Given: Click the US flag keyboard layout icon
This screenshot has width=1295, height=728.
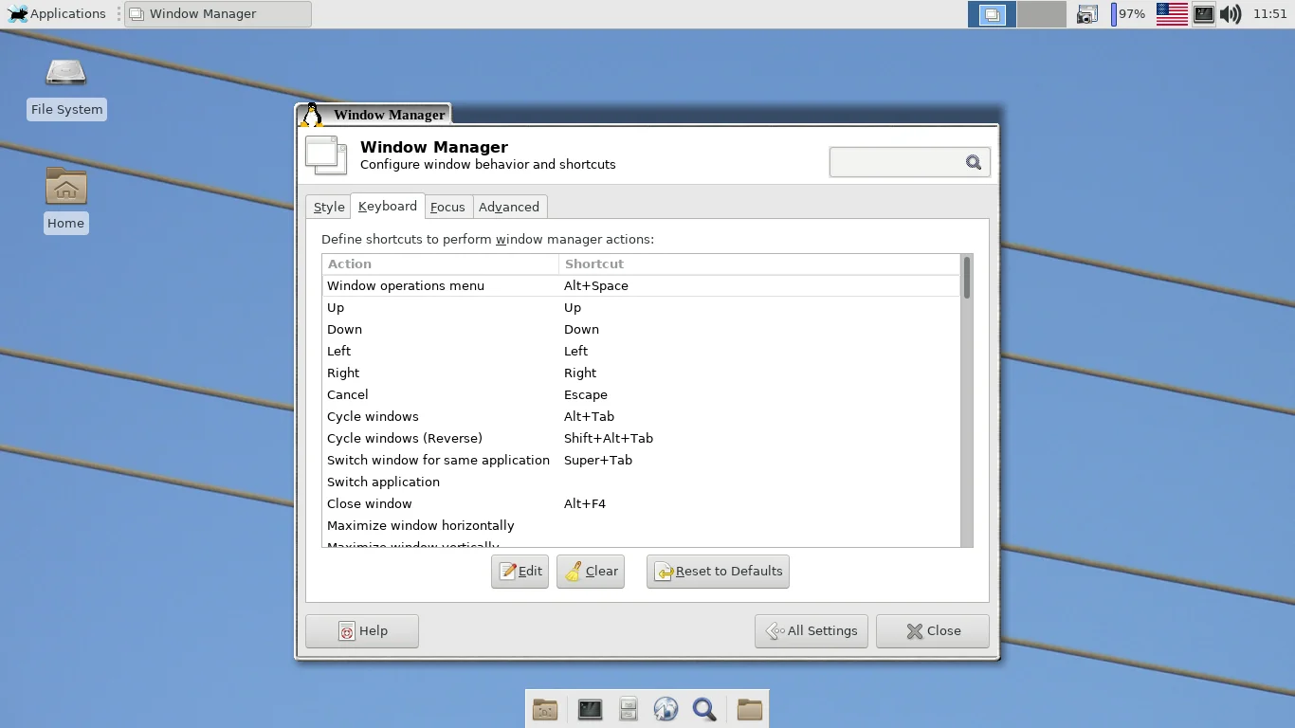Looking at the screenshot, I should [x=1172, y=14].
